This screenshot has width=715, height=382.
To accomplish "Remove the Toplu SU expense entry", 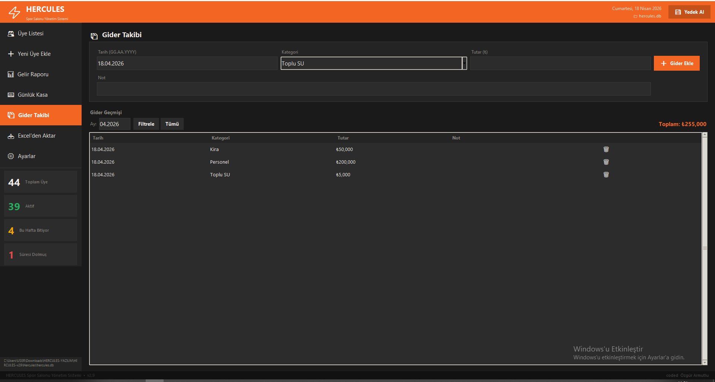I will (x=606, y=174).
